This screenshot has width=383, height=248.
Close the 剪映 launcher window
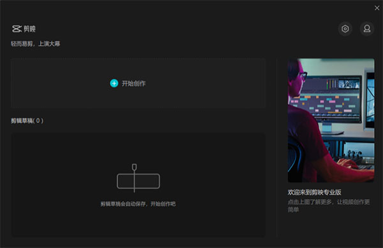pyautogui.click(x=377, y=8)
